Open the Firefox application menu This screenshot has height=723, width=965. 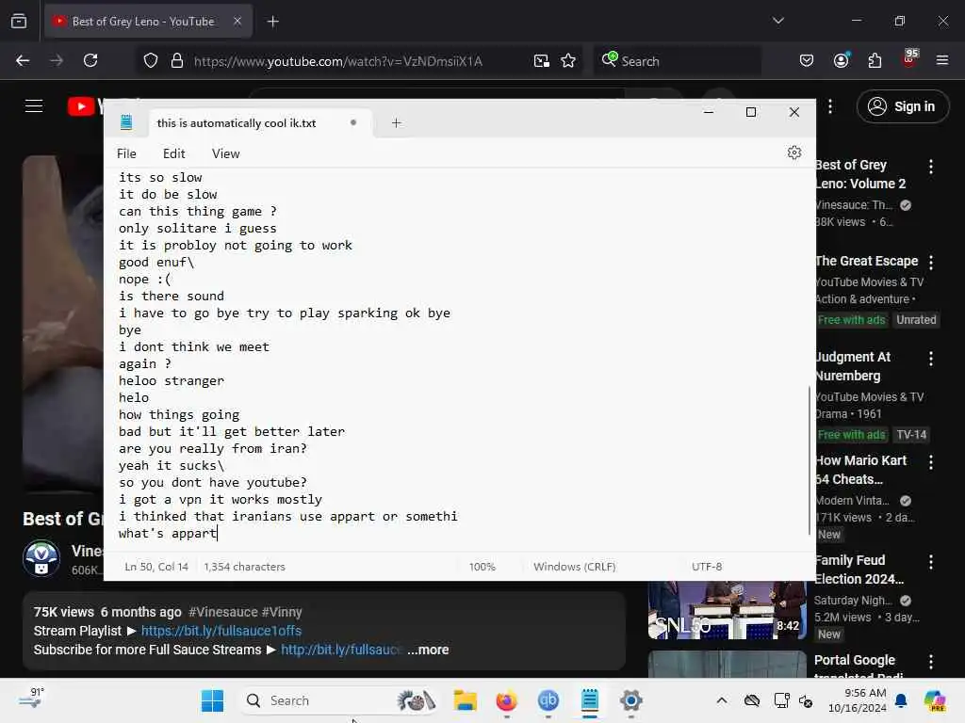(942, 60)
